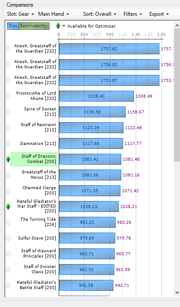Disable green diamond for Hateful Gladiator's War Staff

8,206
